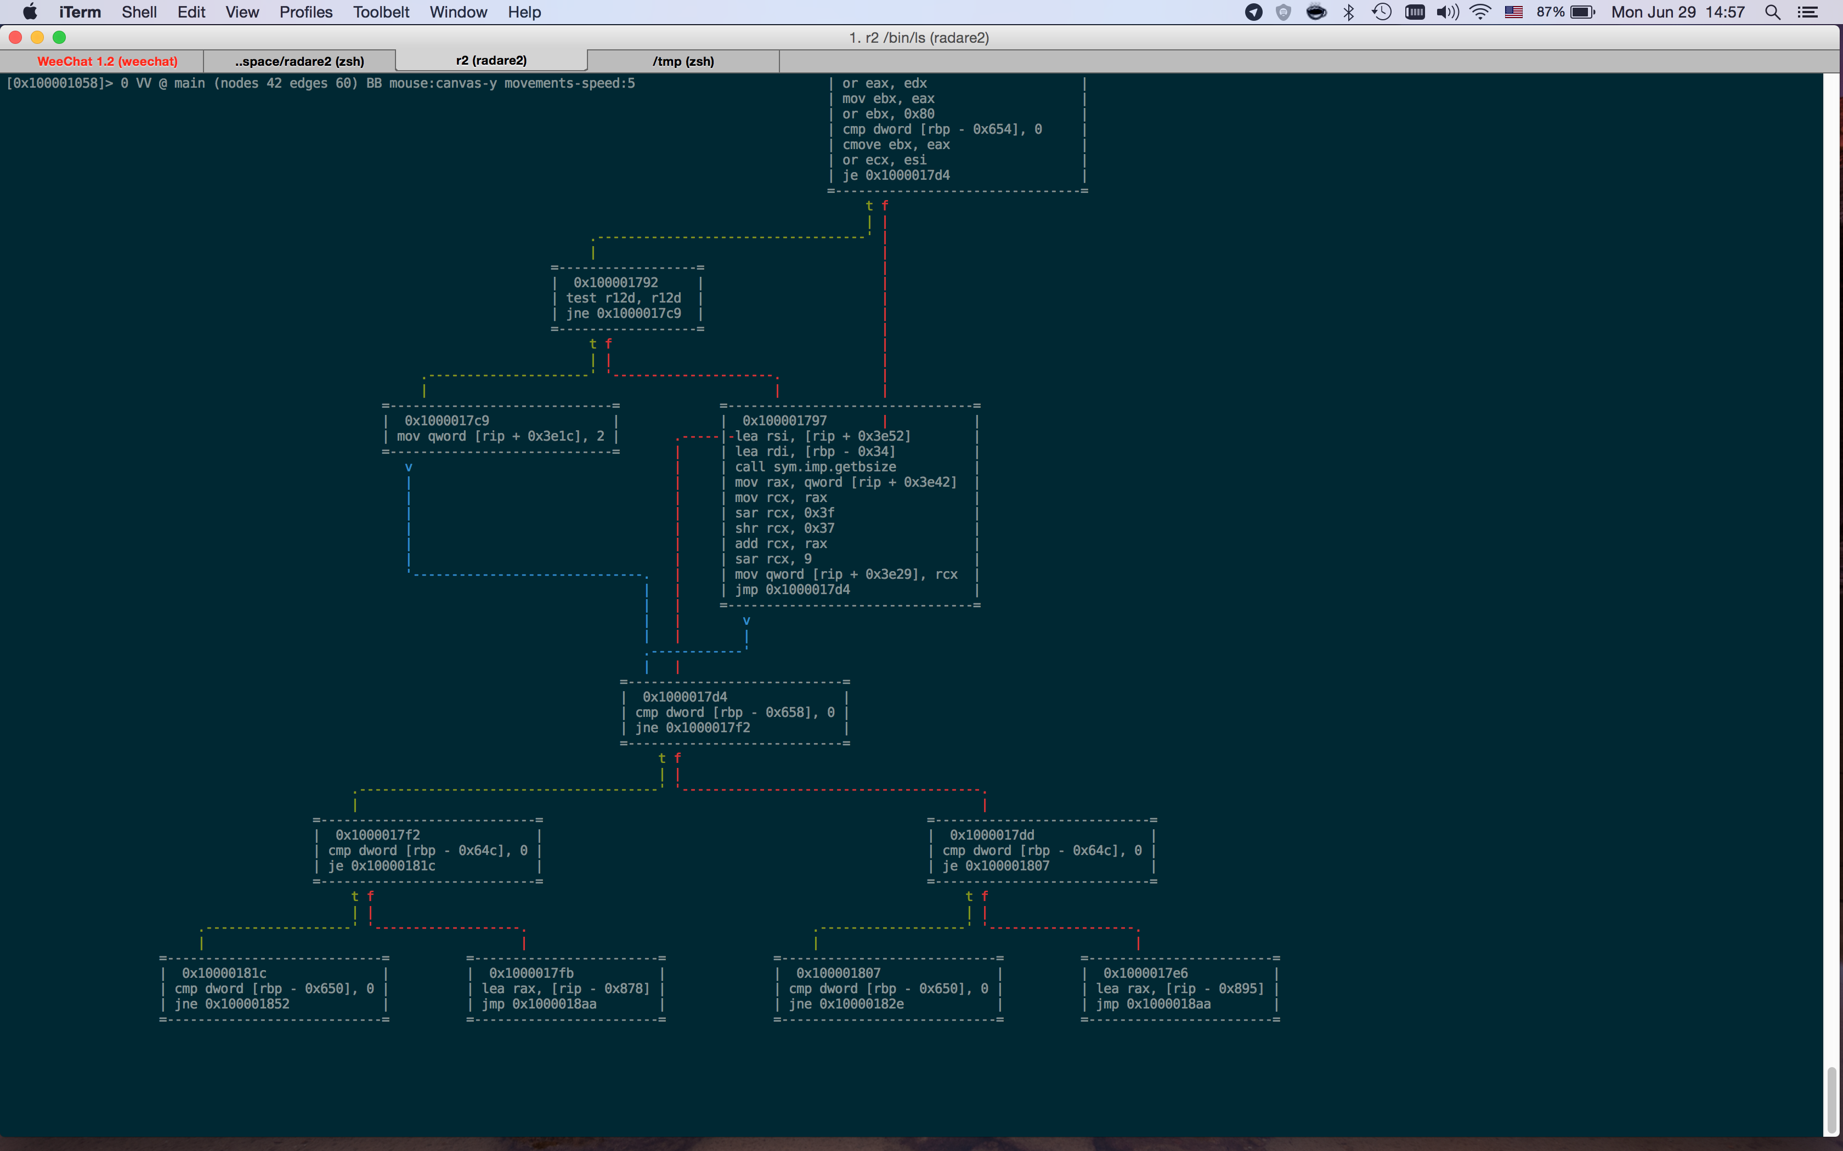Click 'call sym.imp.getbsize' instruction

pos(815,466)
